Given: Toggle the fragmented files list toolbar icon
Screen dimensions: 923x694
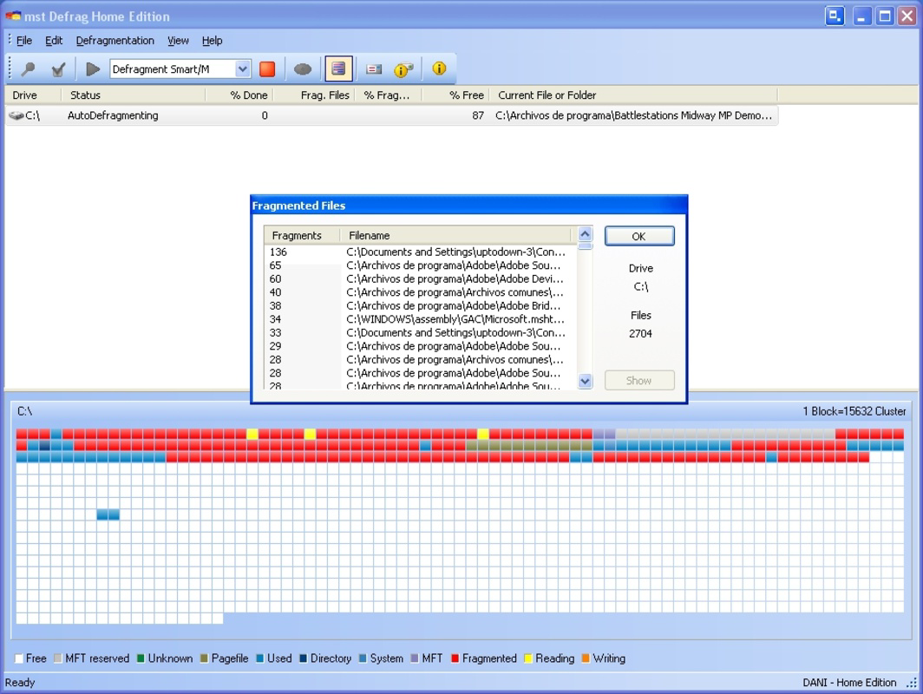Looking at the screenshot, I should pos(338,69).
